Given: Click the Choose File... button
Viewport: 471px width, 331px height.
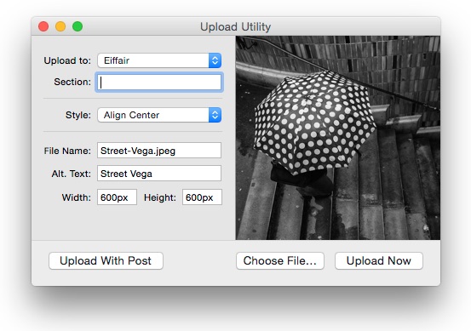Looking at the screenshot, I should pos(280,260).
